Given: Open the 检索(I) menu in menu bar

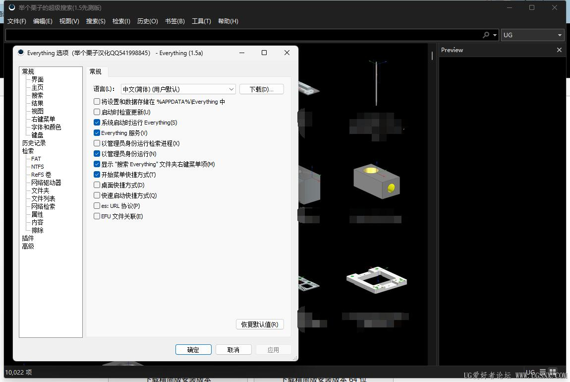Looking at the screenshot, I should [x=121, y=21].
